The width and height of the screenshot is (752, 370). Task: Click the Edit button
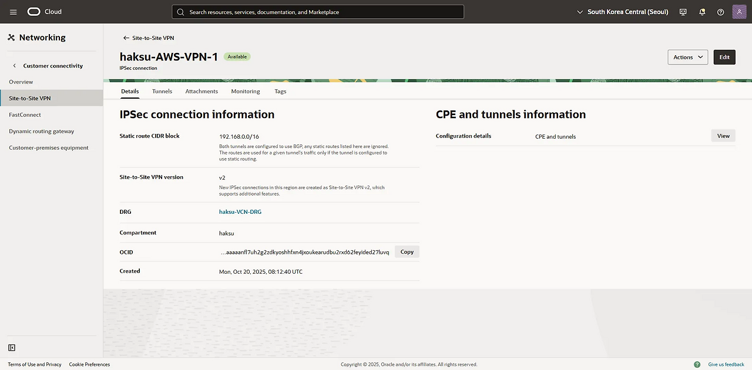click(724, 57)
